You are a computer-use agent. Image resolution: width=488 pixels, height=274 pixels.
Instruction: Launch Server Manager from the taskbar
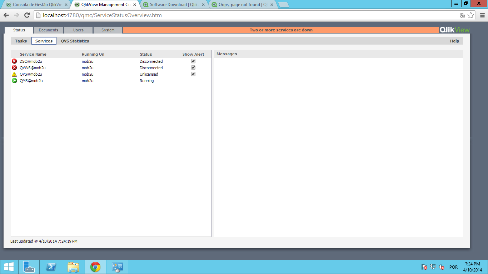(x=29, y=267)
